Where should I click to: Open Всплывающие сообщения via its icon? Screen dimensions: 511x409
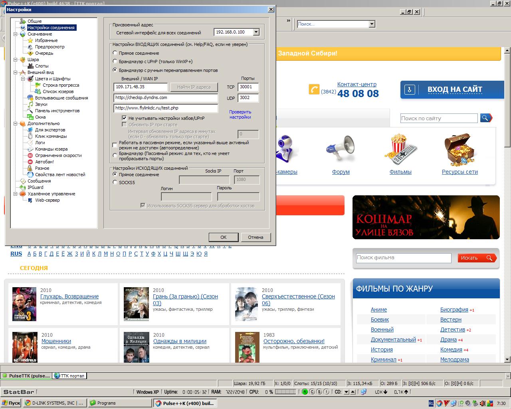30,98
